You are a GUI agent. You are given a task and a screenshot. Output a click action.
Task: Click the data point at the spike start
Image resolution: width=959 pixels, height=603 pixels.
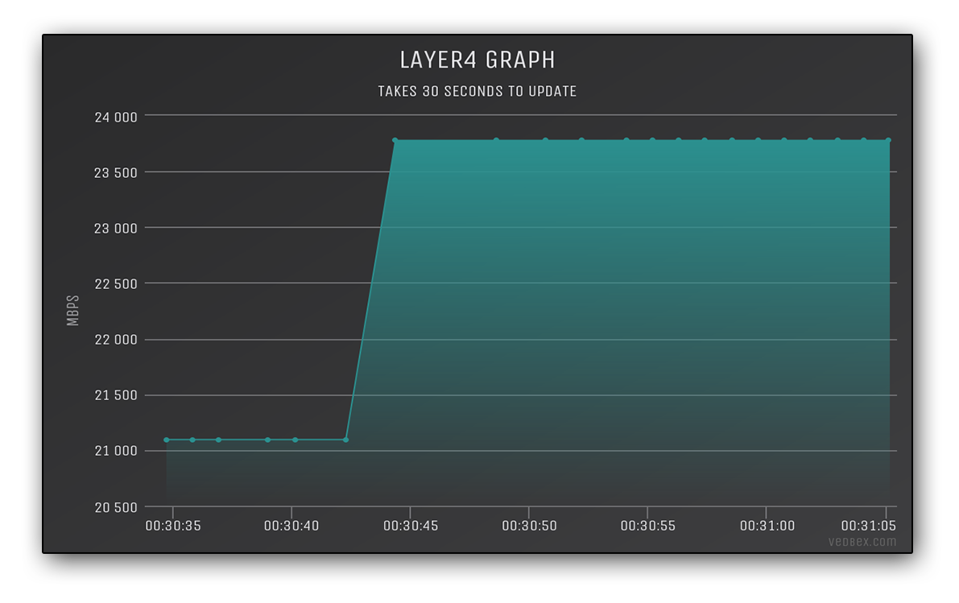click(345, 440)
